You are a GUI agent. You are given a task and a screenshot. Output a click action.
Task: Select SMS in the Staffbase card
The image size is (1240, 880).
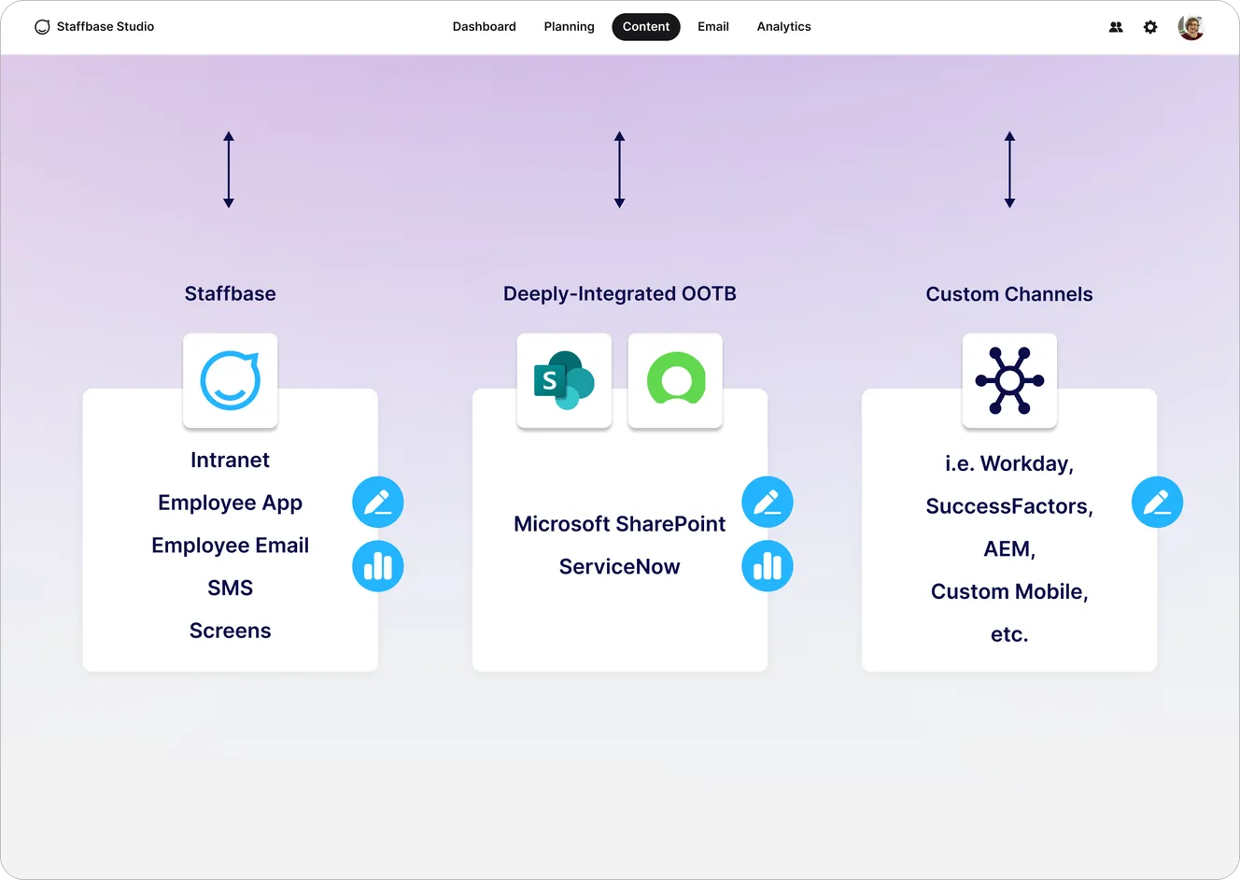pyautogui.click(x=231, y=589)
